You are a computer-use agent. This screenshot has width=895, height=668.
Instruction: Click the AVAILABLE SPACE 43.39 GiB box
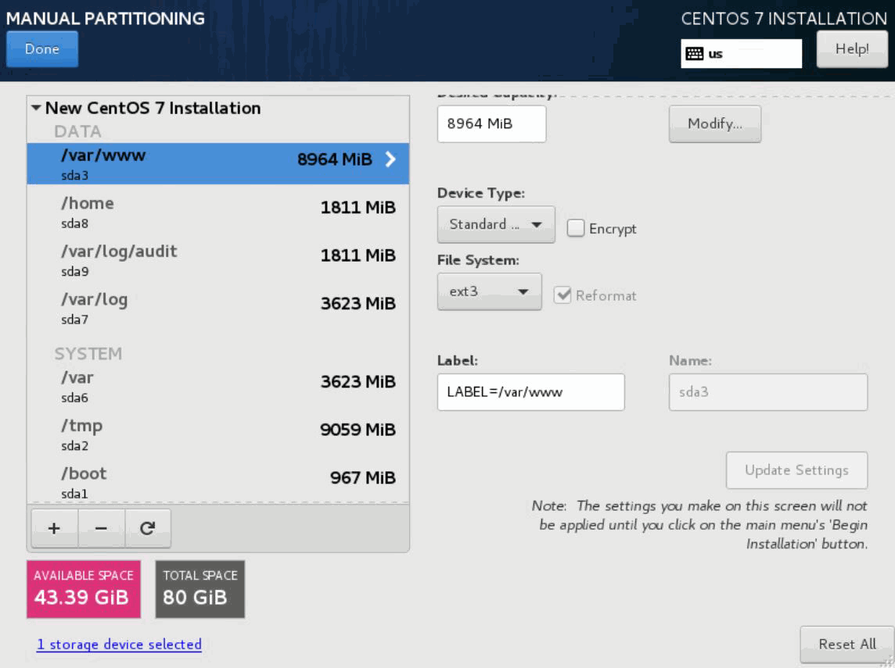84,589
